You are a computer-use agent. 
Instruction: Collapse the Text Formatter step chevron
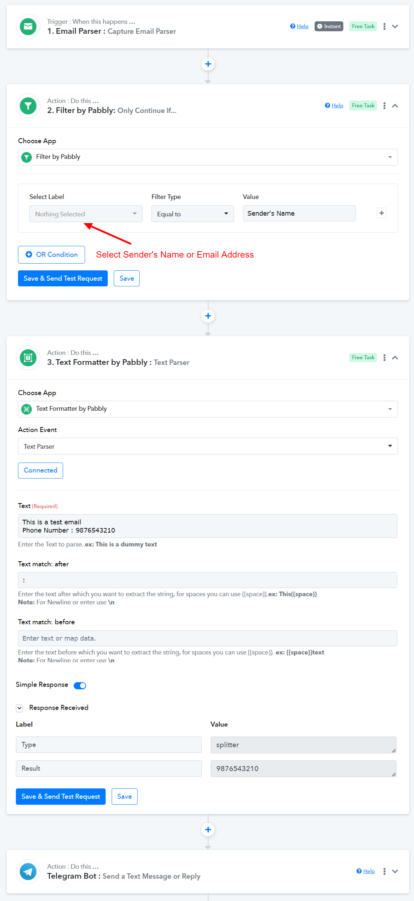395,357
